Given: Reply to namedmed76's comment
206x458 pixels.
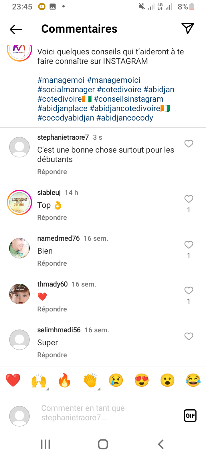Looking at the screenshot, I should coord(52,263).
